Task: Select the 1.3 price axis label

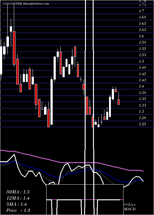Action: 141,111
